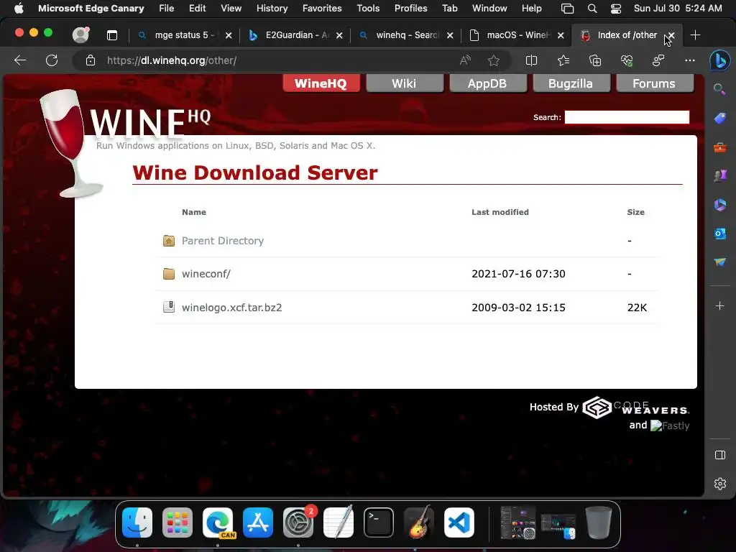
Task: Open sidebar Tools briefcase icon
Action: click(719, 147)
